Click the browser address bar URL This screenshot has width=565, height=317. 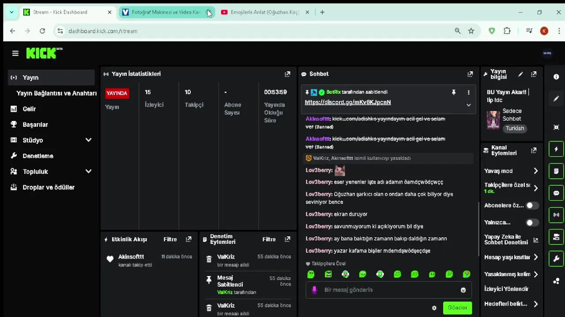[x=103, y=31]
